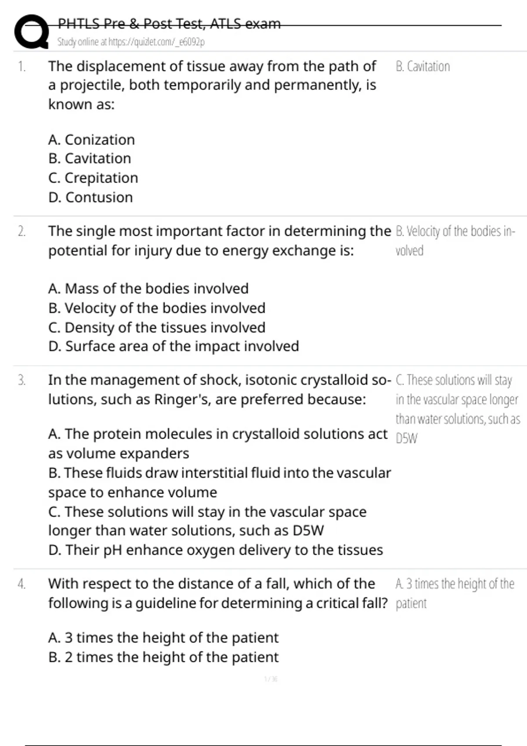527x746 pixels.
Task: Choose A. 3 times the height option
Action: point(163,638)
